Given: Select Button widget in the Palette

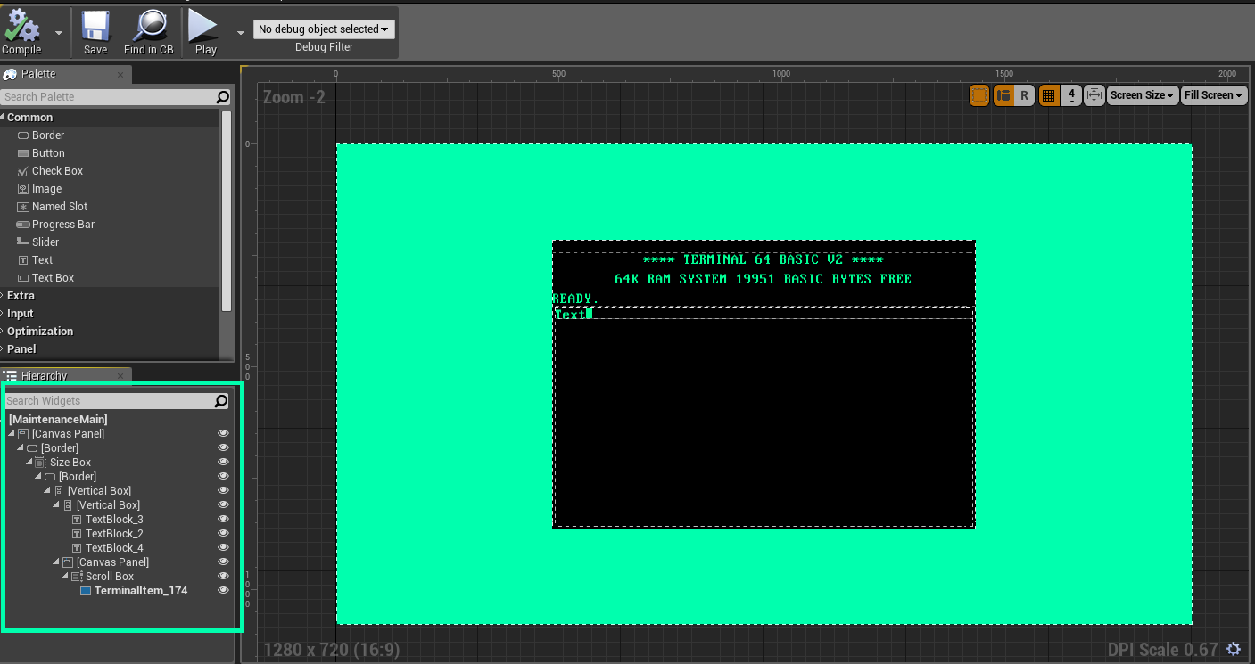Looking at the screenshot, I should 41,153.
